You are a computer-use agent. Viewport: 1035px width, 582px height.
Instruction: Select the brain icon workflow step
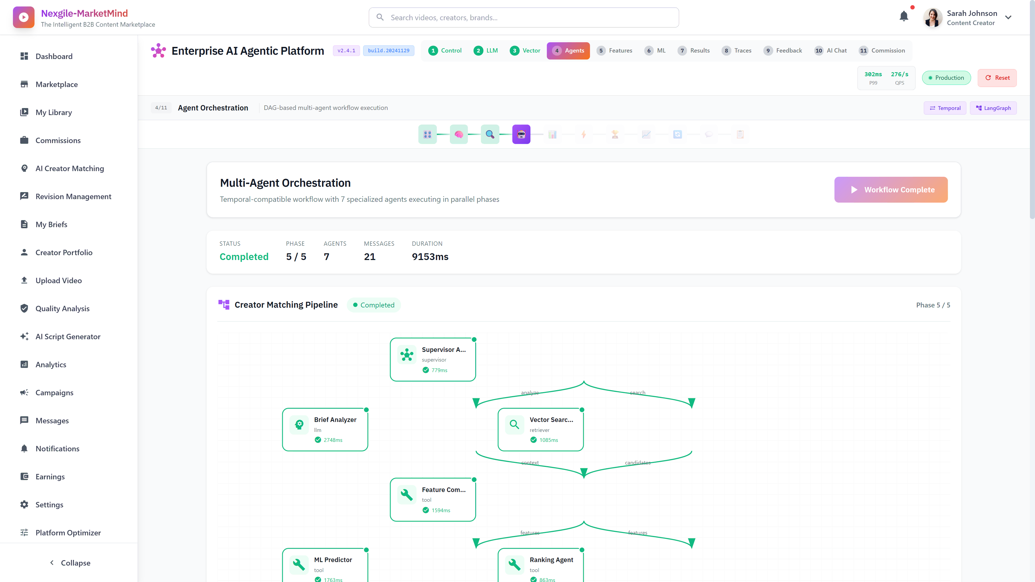click(x=458, y=134)
